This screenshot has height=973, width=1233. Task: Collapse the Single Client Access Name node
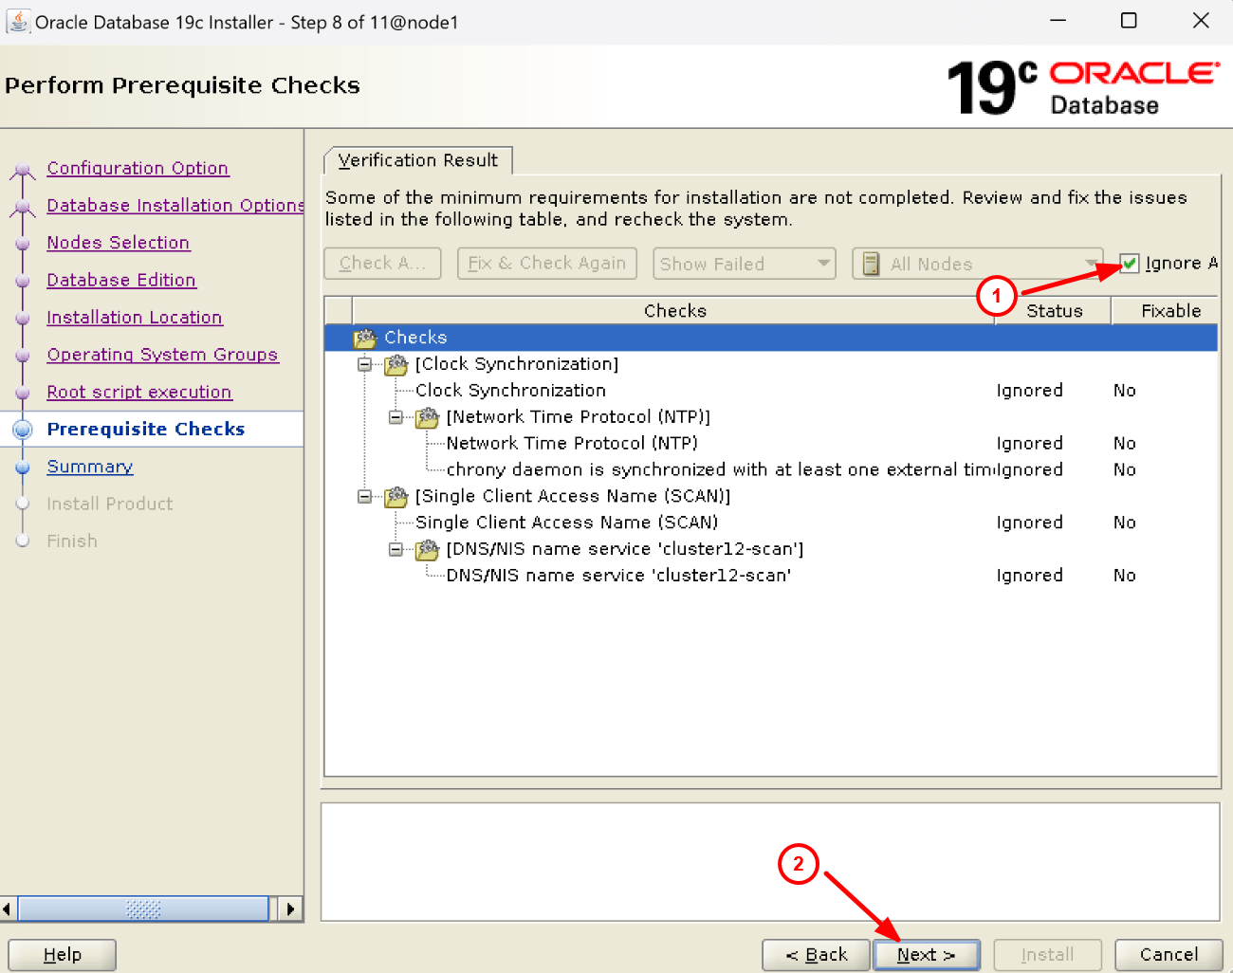[x=364, y=496]
